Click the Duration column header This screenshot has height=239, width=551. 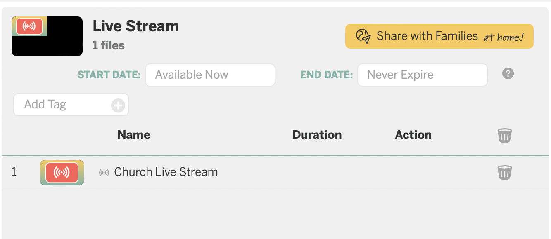click(317, 135)
